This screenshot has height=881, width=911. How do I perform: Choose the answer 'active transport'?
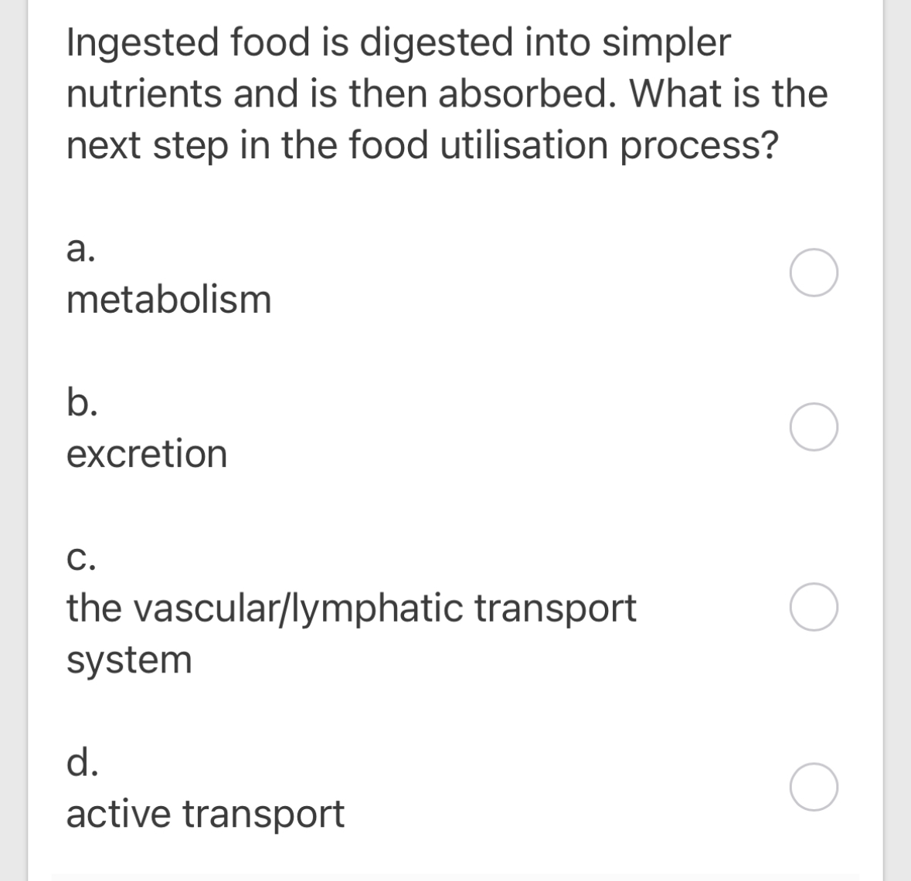[205, 813]
